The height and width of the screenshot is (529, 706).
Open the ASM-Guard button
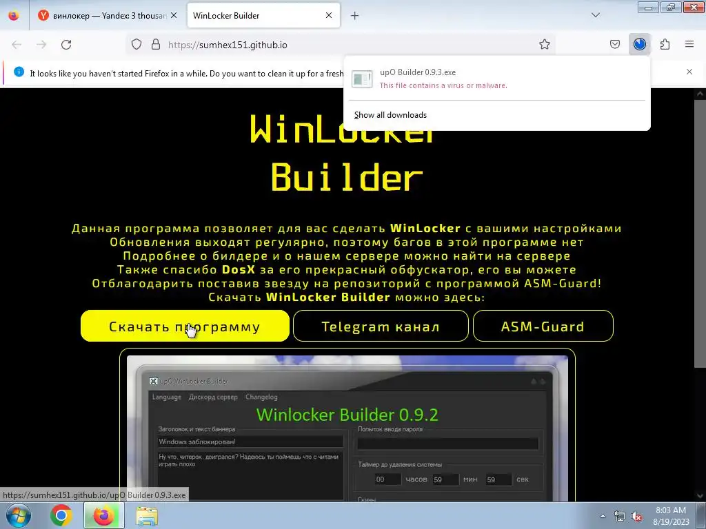(x=543, y=326)
